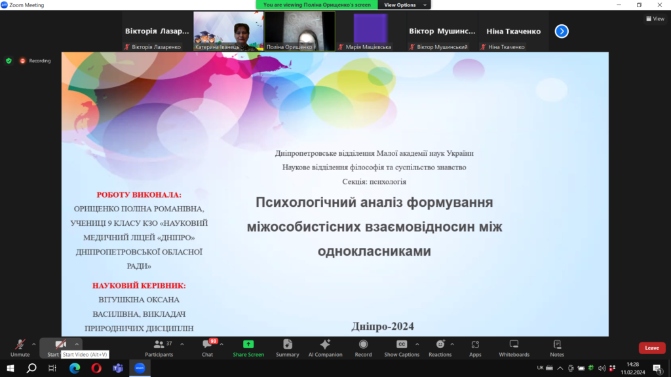Show hidden system tray icons
The image size is (671, 377).
[560, 368]
